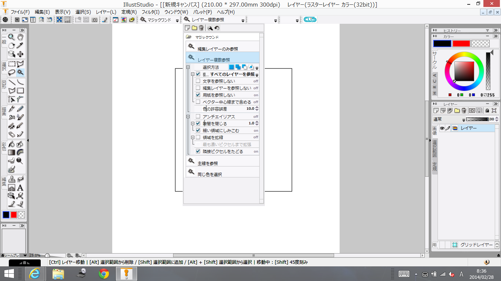The image size is (501, 281).
Task: Click the lock icon in Layer panel
Action: [487, 110]
